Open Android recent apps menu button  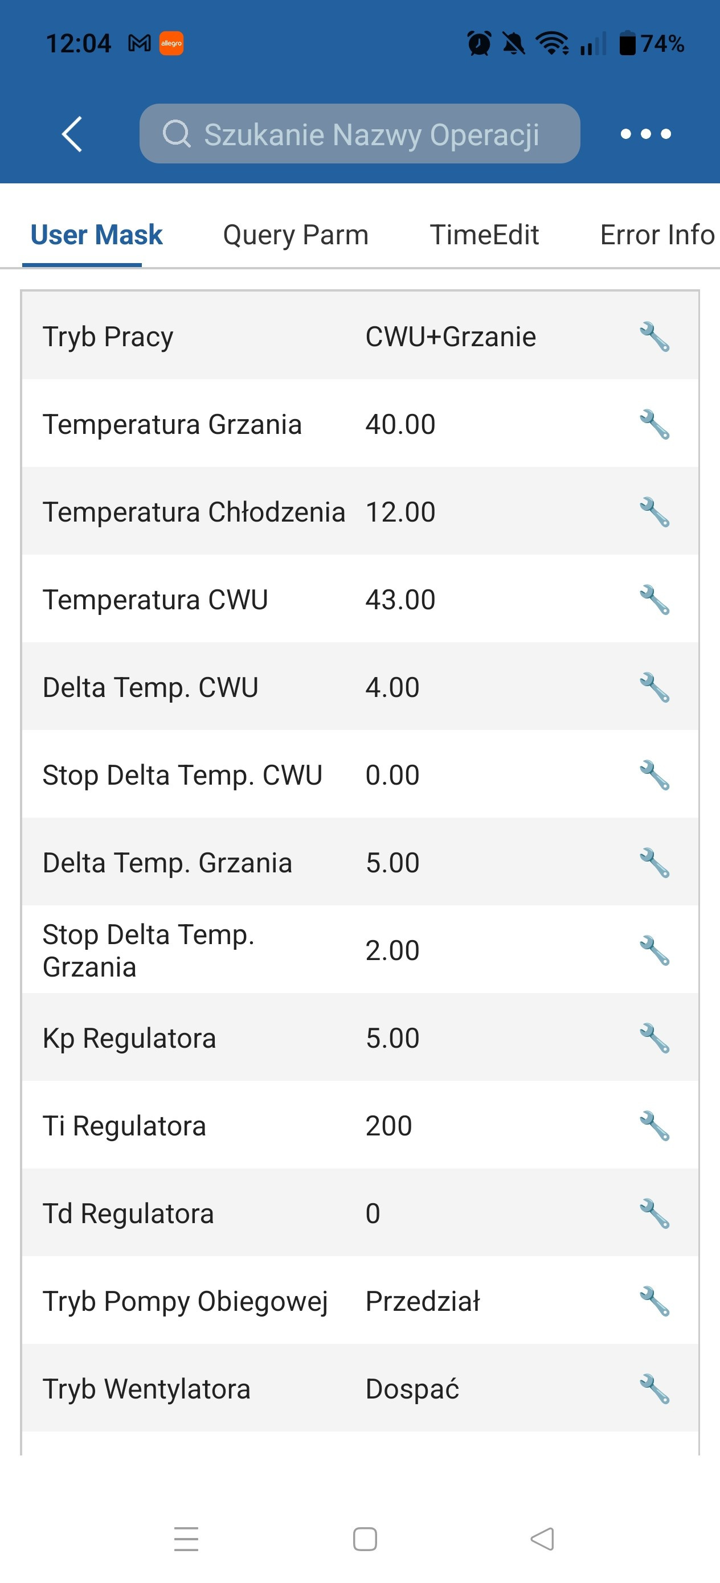pos(186,1539)
